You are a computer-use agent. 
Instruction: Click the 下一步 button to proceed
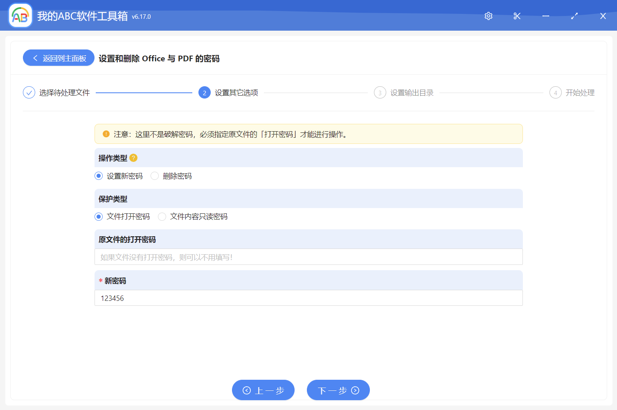click(x=338, y=390)
